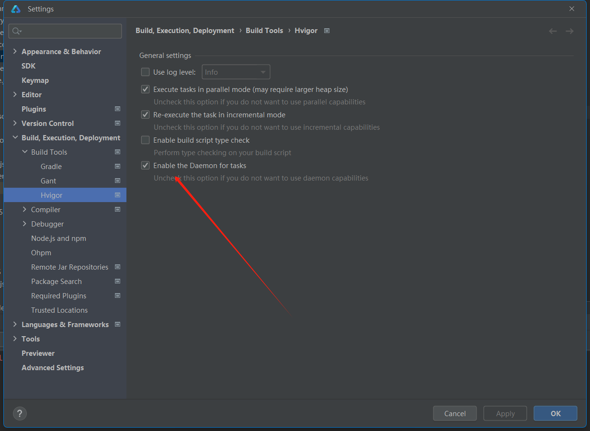Click the back navigation arrow

click(x=553, y=31)
